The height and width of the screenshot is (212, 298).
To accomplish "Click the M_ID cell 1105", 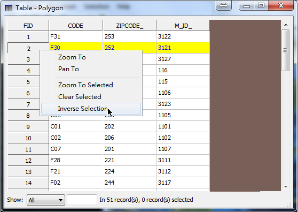I will pyautogui.click(x=183, y=115).
